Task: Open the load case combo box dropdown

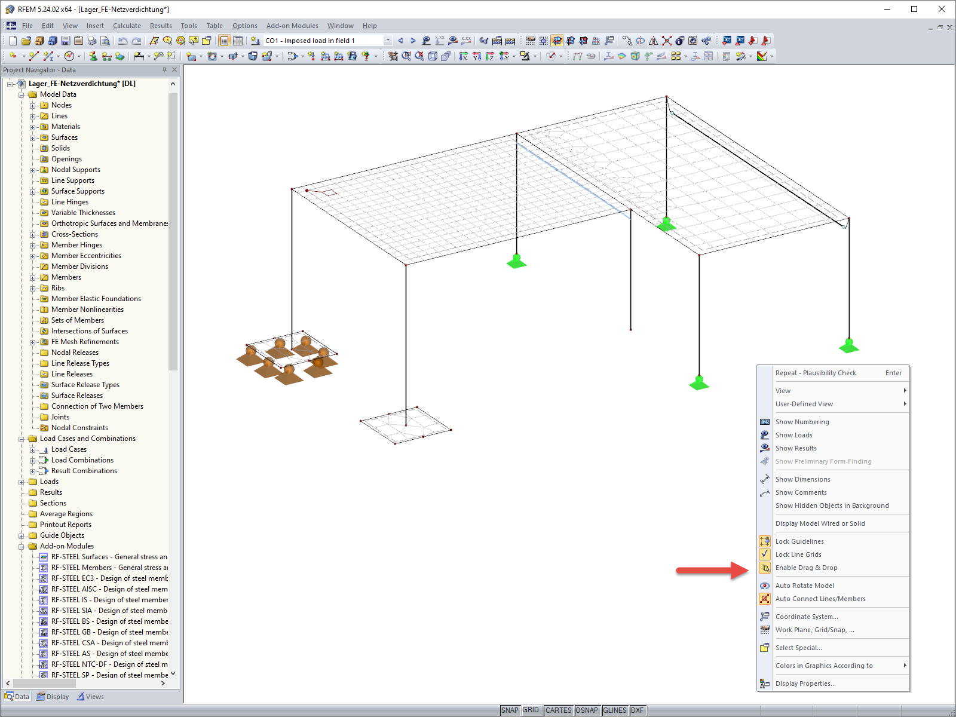Action: (388, 41)
